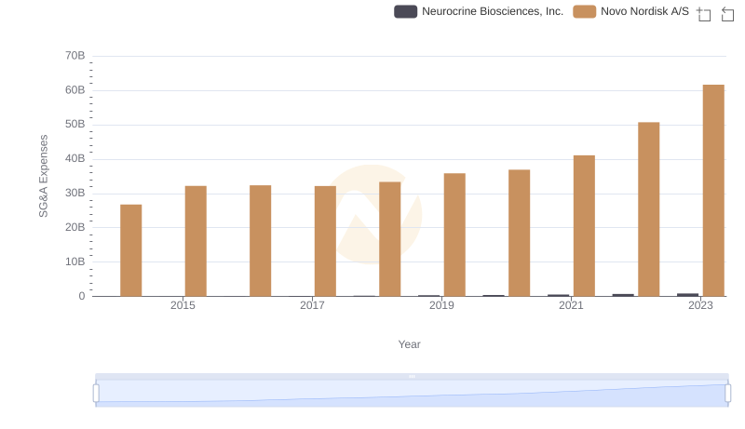The image size is (745, 429).
Task: Click the Neurocrine Biosciences, Inc. legend label
Action: coord(493,11)
